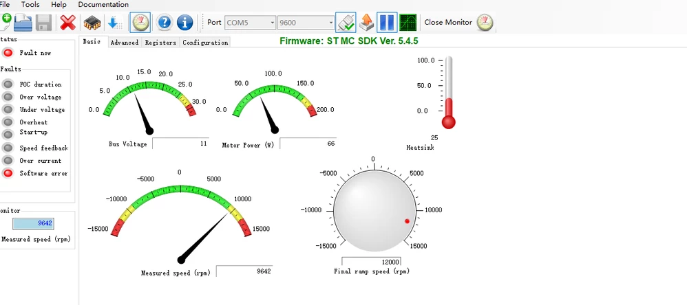687x305 pixels.
Task: Toggle the blue pause button
Action: pos(387,22)
